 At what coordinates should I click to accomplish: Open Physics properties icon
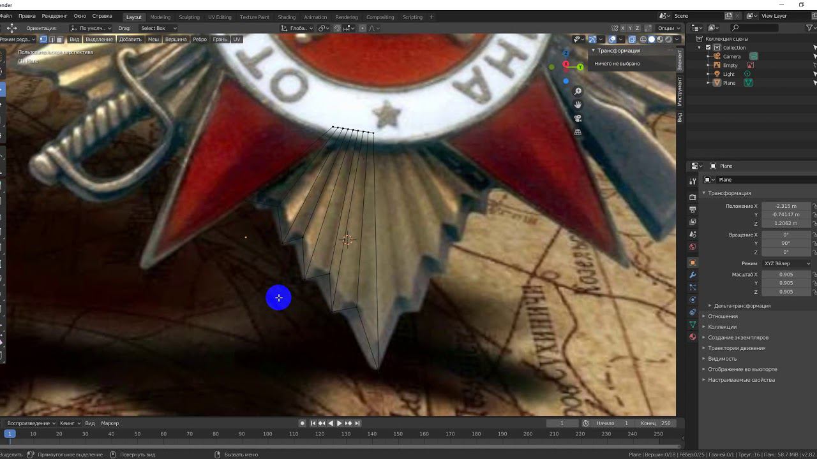(x=693, y=300)
